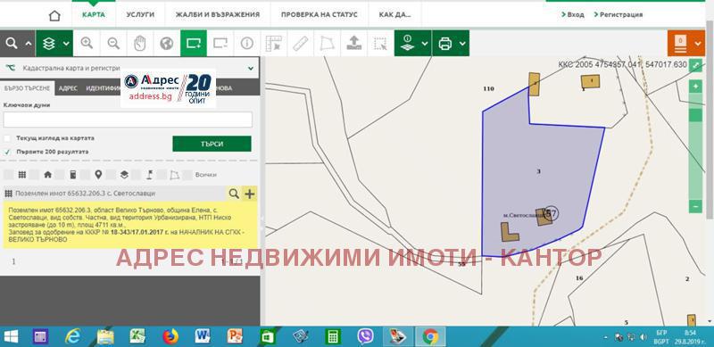Toggle the add-to-selection rectangle tool
The height and width of the screenshot is (347, 714).
point(194,43)
